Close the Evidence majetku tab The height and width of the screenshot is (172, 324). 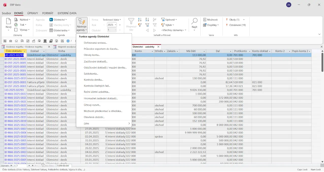pyautogui.click(x=49, y=47)
